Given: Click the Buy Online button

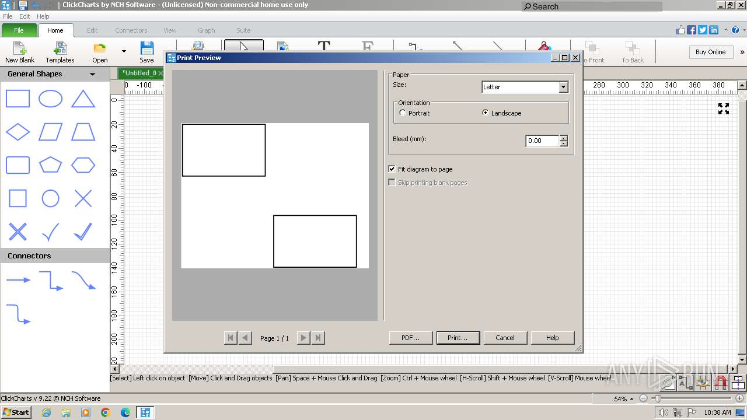Looking at the screenshot, I should (710, 52).
